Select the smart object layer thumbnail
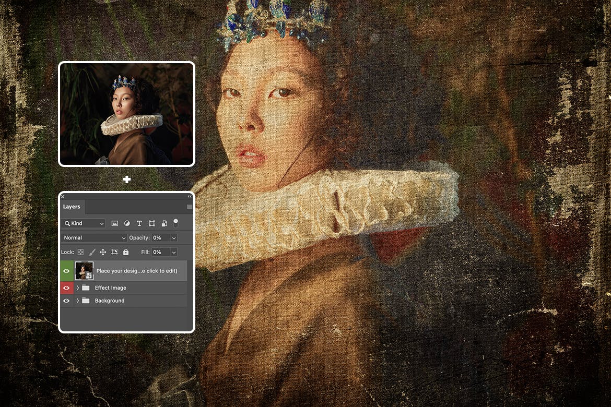This screenshot has height=407, width=611. [x=84, y=271]
